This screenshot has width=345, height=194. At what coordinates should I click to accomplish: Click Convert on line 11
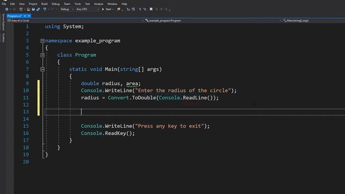click(x=118, y=98)
